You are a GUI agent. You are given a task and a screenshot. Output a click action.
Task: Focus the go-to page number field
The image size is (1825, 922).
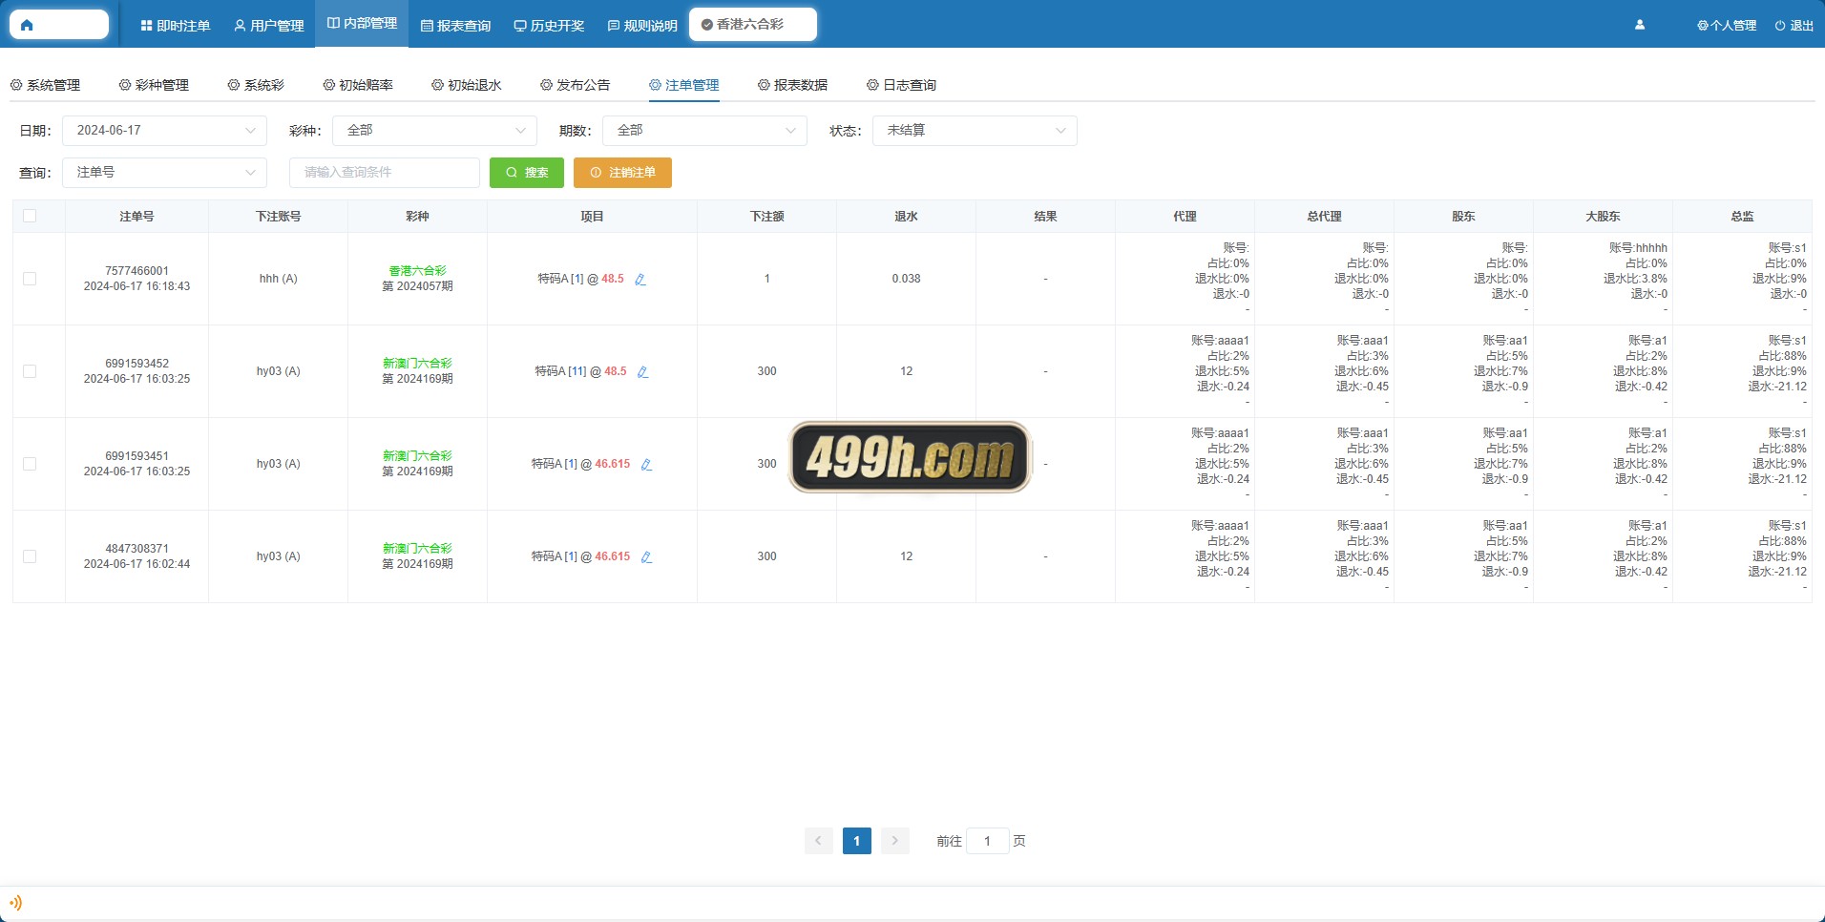[987, 841]
